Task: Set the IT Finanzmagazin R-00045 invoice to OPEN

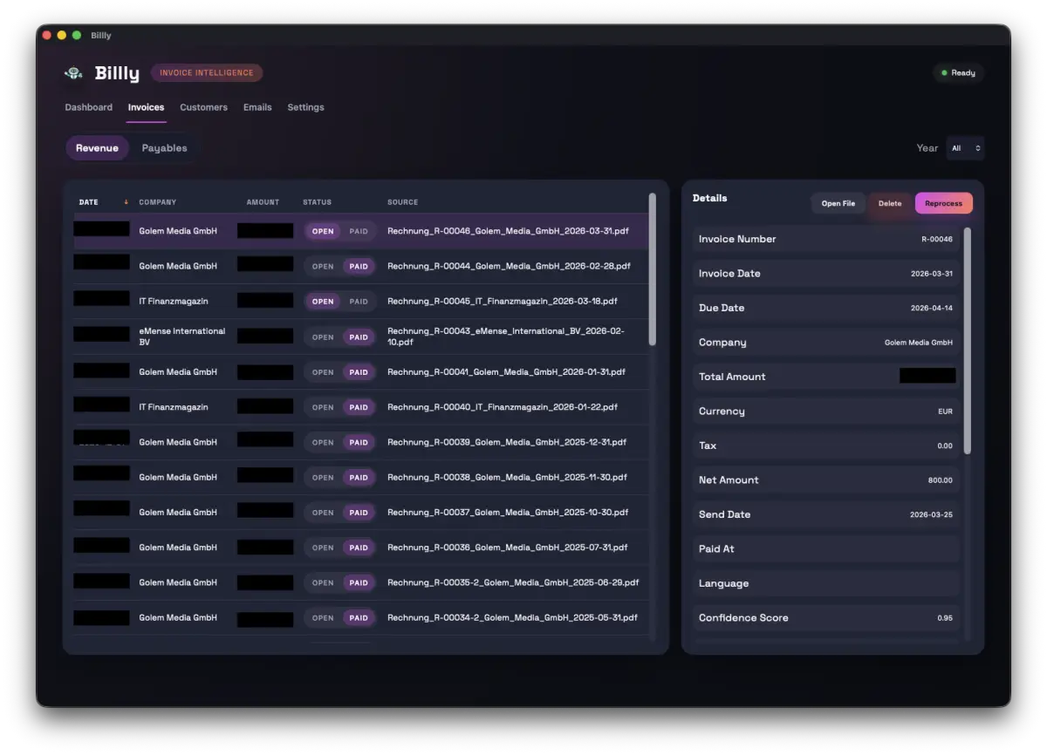Action: (322, 301)
